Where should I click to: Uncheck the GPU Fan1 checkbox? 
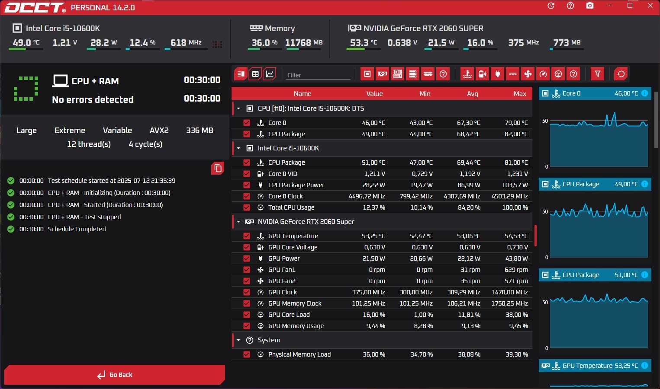point(247,270)
